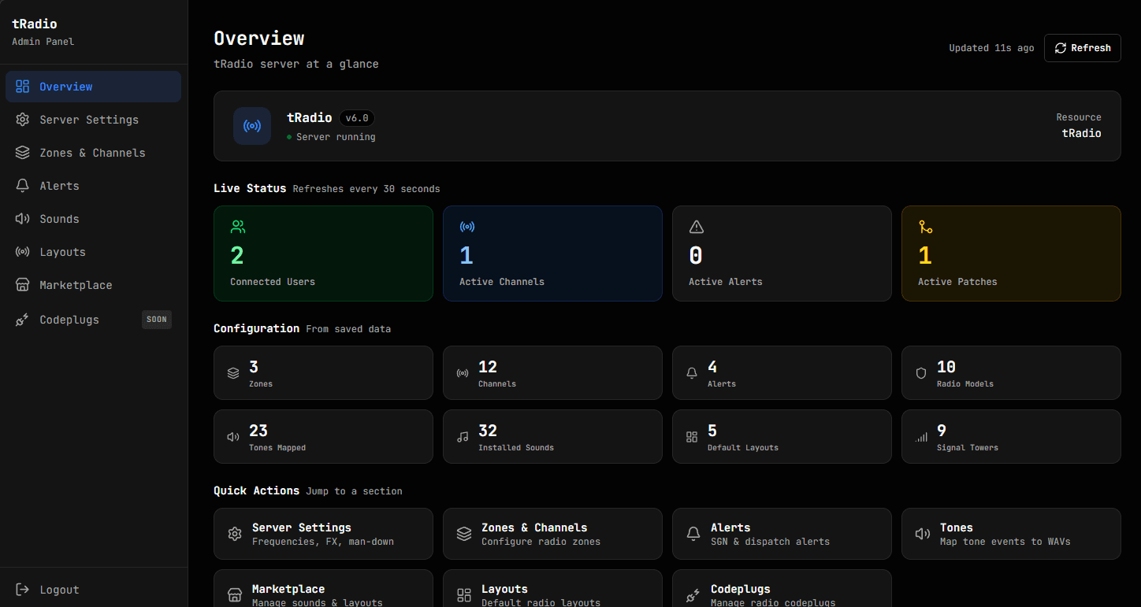Click the Connected Users people icon
Image resolution: width=1141 pixels, height=607 pixels.
[x=238, y=227]
